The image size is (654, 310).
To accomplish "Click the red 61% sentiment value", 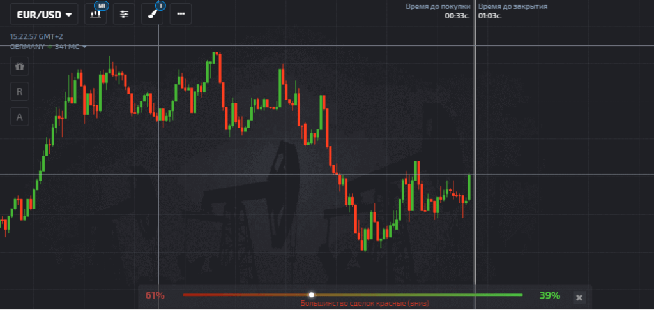I will pos(155,295).
